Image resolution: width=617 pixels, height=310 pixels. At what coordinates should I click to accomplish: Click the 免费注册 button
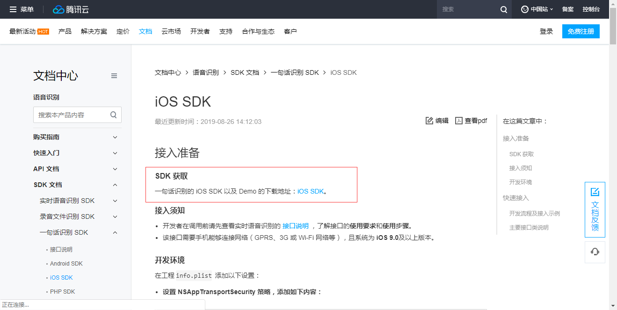(581, 31)
